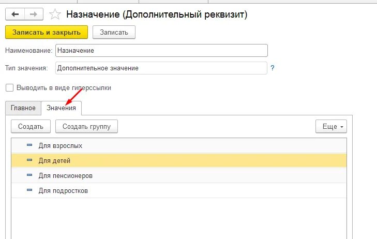
Task: Click Создать to add a value
Action: pos(31,126)
